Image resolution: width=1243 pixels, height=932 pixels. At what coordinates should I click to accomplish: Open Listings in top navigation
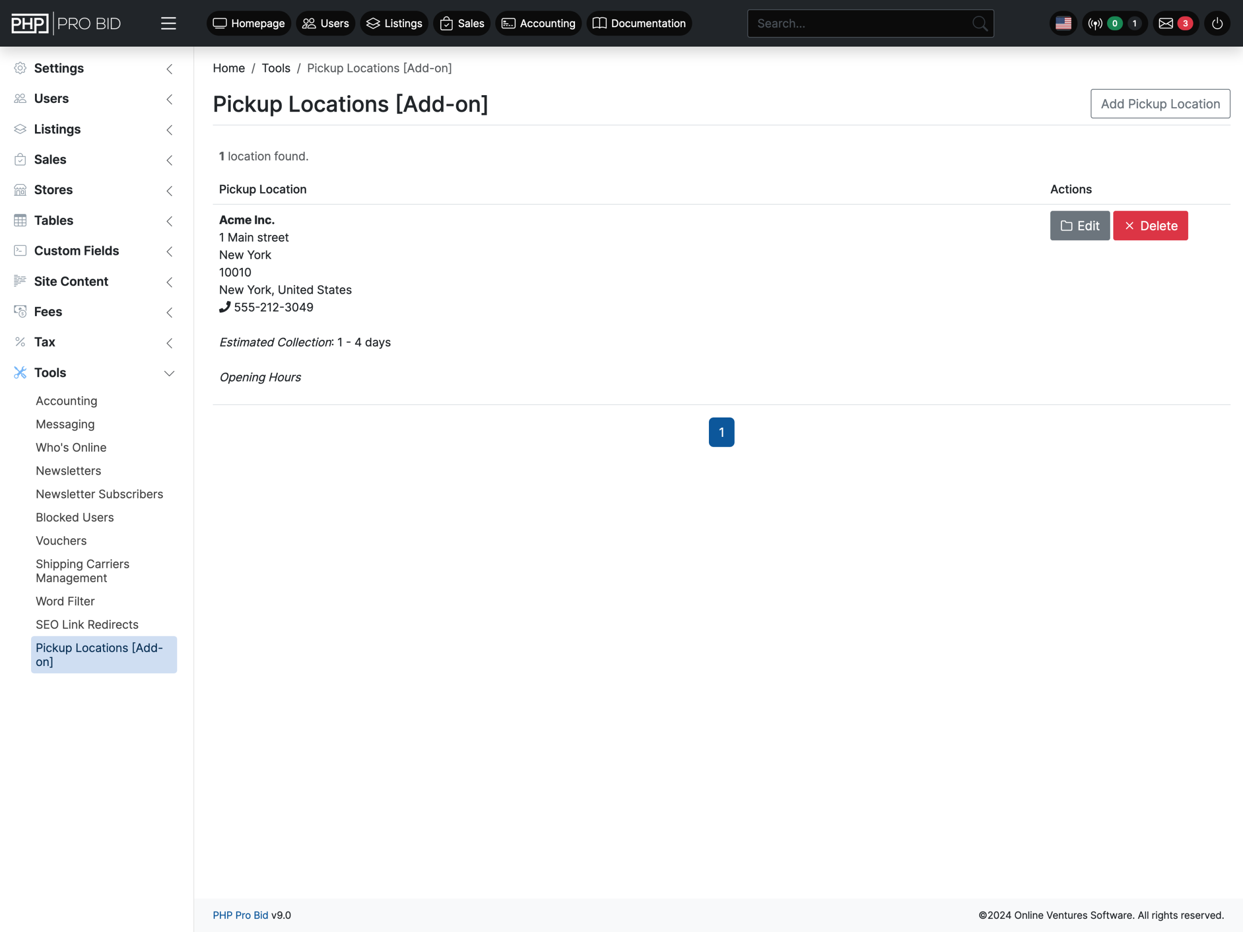tap(394, 24)
